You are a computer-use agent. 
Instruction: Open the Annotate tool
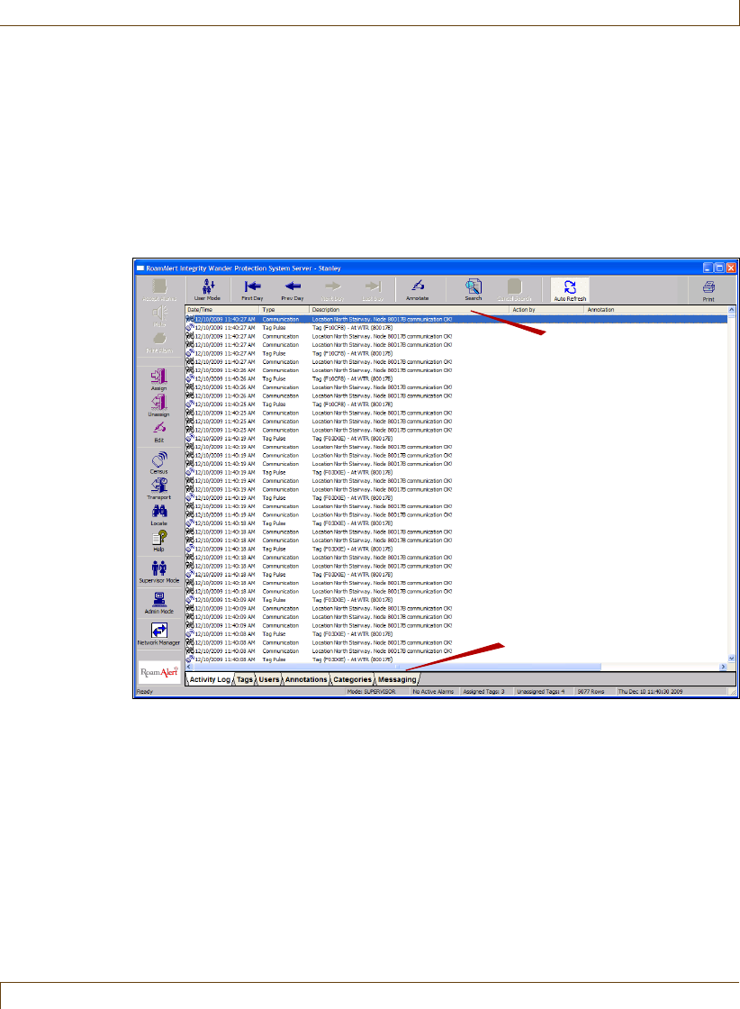(417, 289)
